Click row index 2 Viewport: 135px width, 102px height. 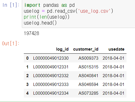tap(27, 76)
